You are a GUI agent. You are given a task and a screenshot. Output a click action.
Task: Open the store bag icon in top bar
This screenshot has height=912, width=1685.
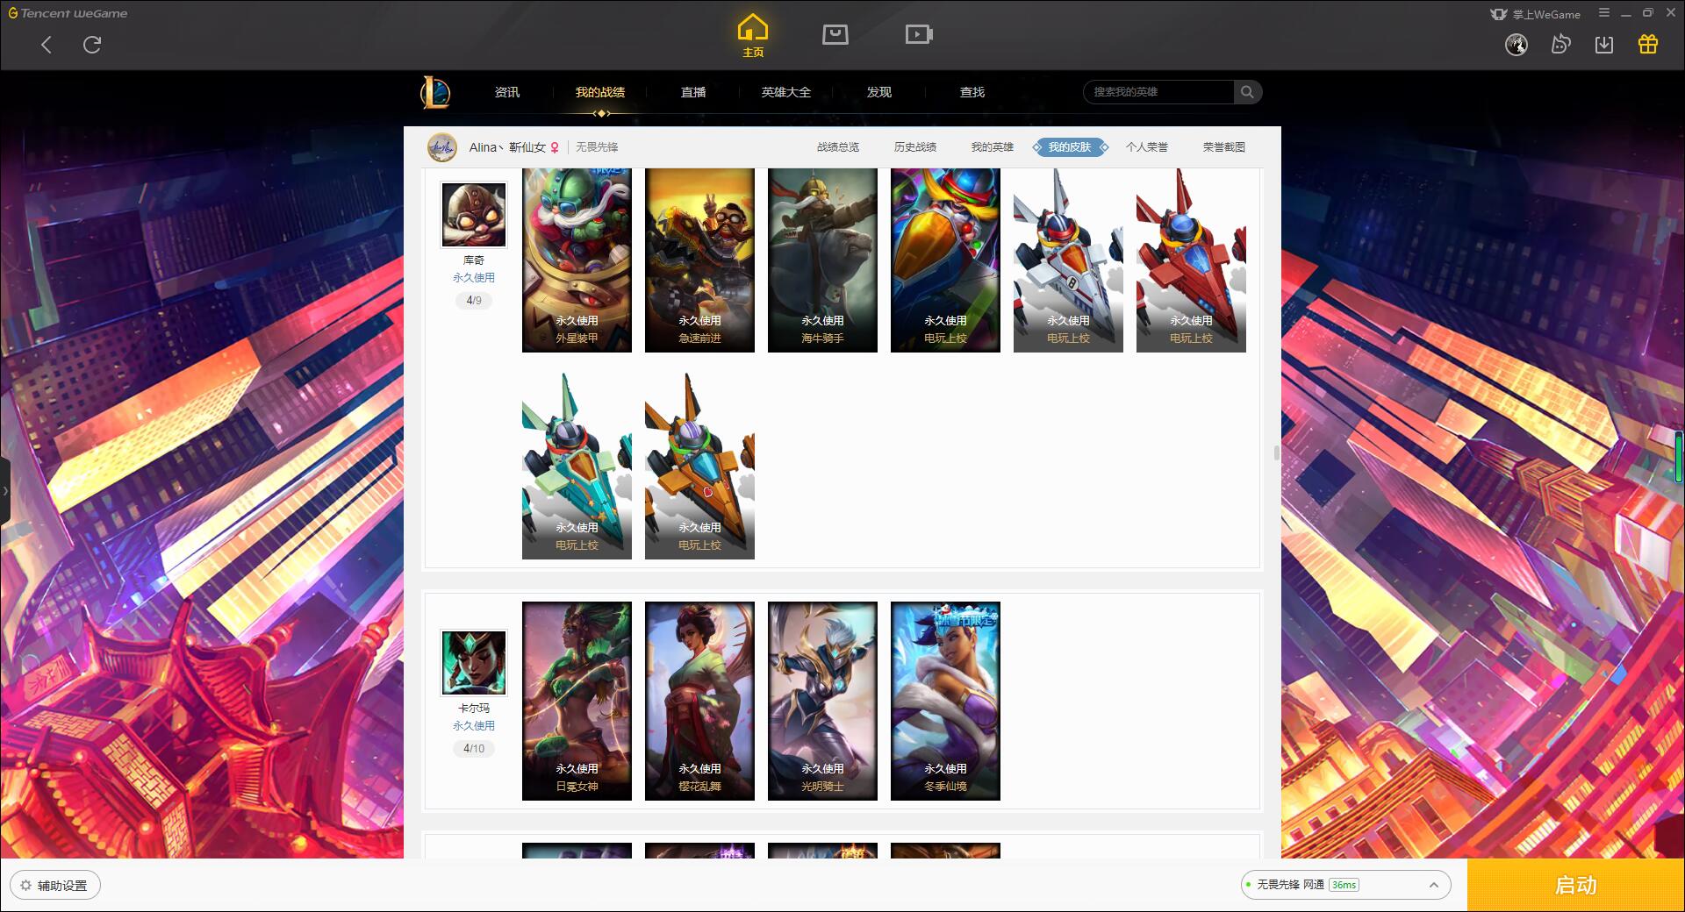coord(835,34)
